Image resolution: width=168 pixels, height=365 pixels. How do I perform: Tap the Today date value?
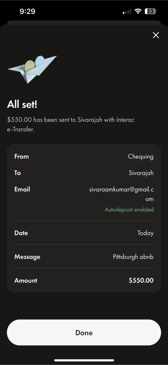(146, 233)
